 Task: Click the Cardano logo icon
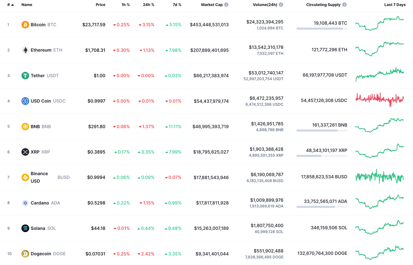point(25,203)
